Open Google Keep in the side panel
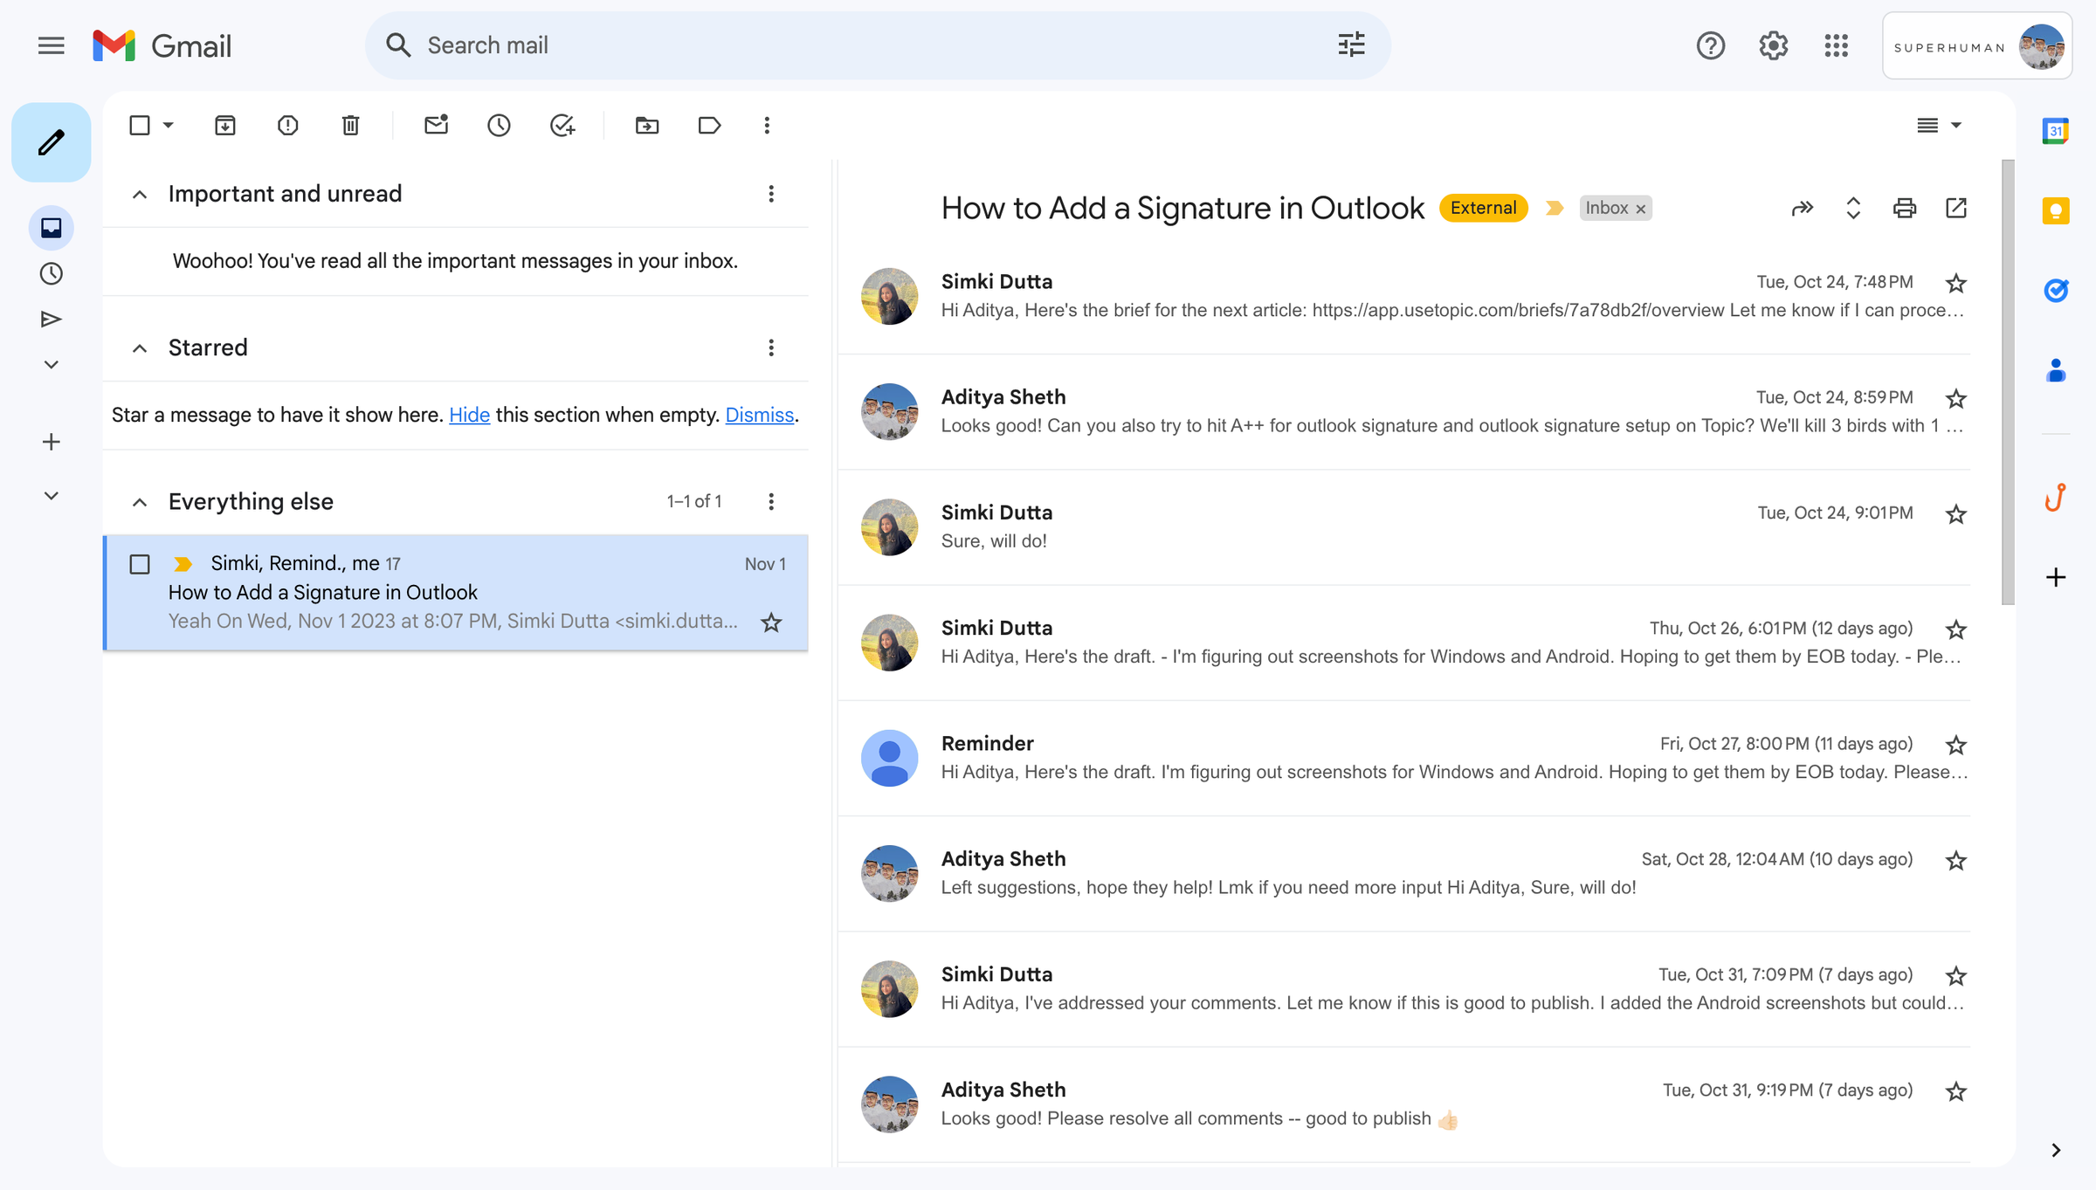This screenshot has height=1190, width=2096. [2056, 211]
